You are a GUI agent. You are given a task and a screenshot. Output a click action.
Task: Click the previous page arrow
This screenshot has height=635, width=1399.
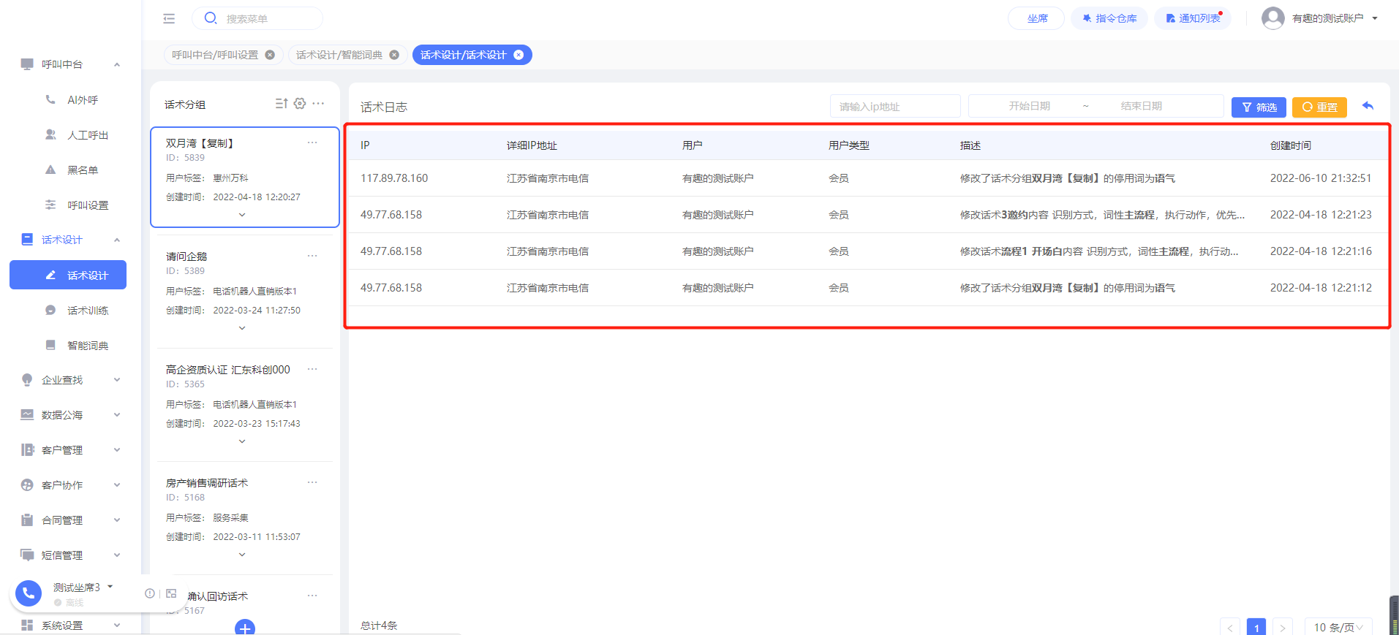point(1230,627)
